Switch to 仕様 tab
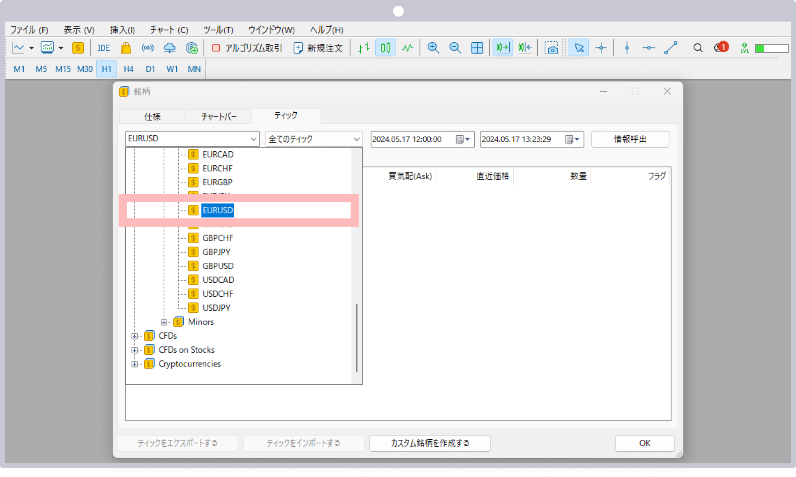The height and width of the screenshot is (477, 796). click(152, 116)
